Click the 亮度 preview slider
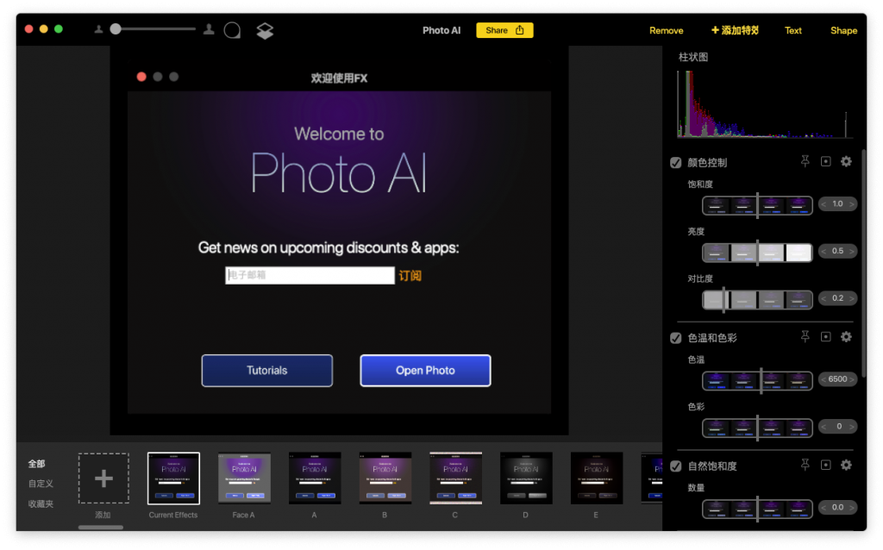This screenshot has height=550, width=883. (757, 253)
